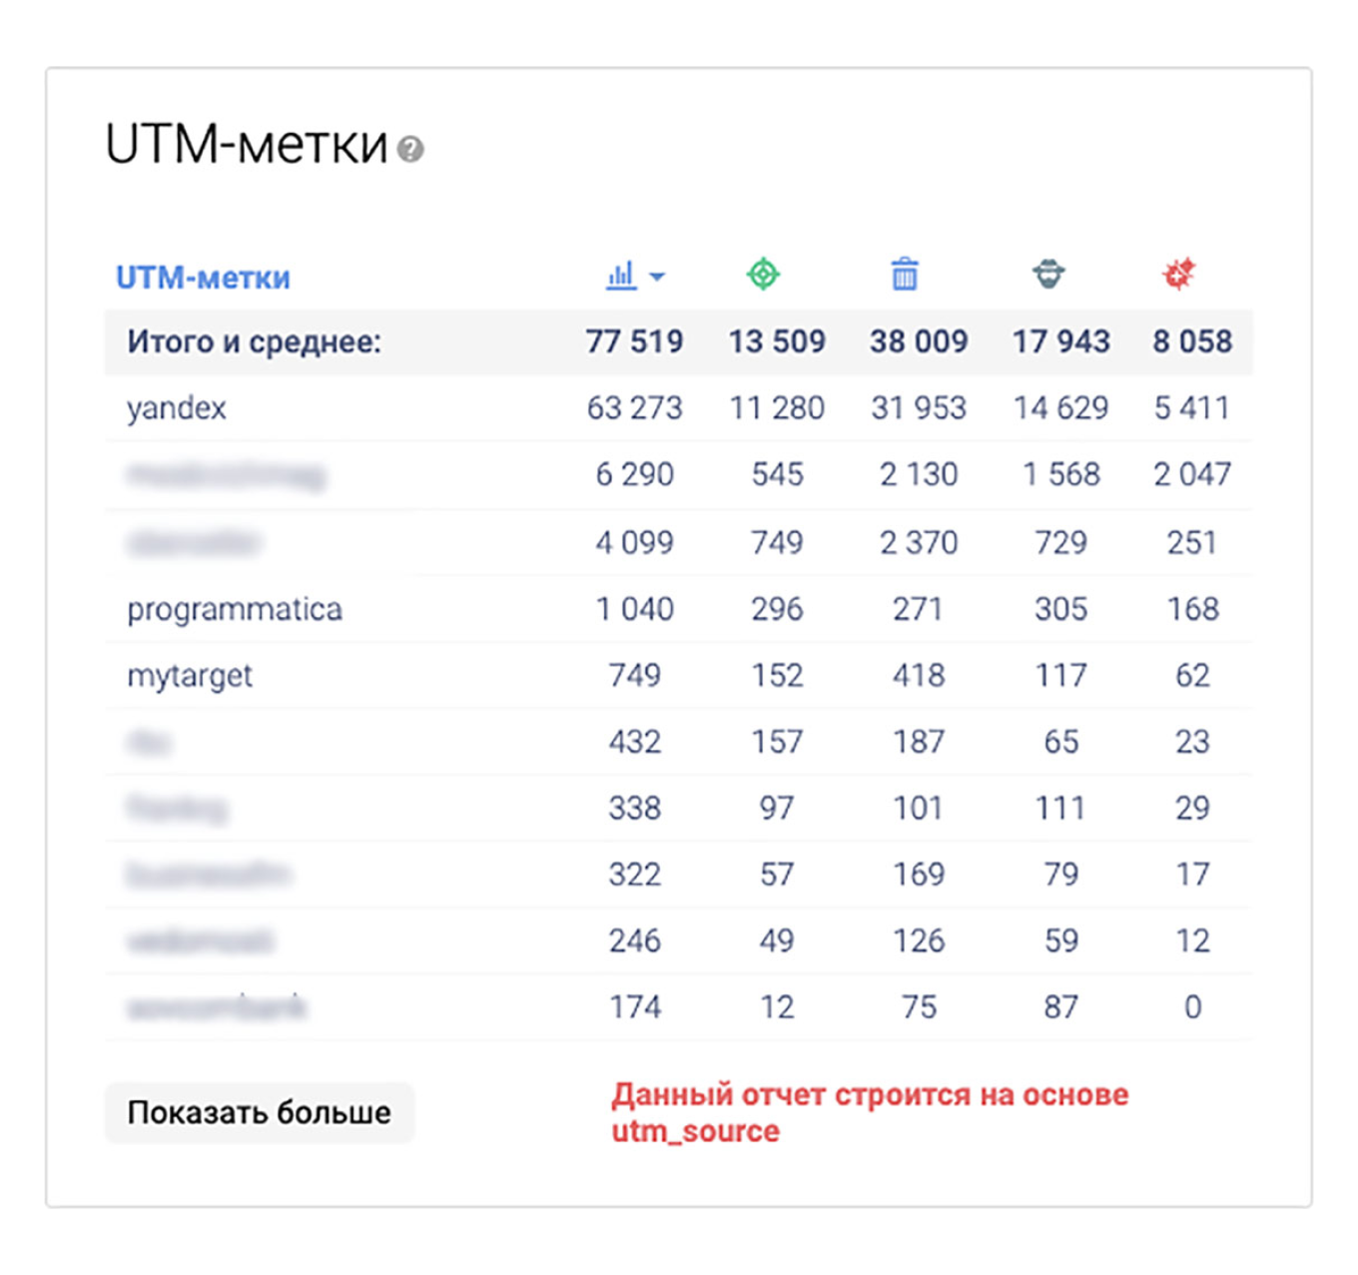
Task: Click the red utm_source report notice text
Action: pyautogui.click(x=870, y=1111)
